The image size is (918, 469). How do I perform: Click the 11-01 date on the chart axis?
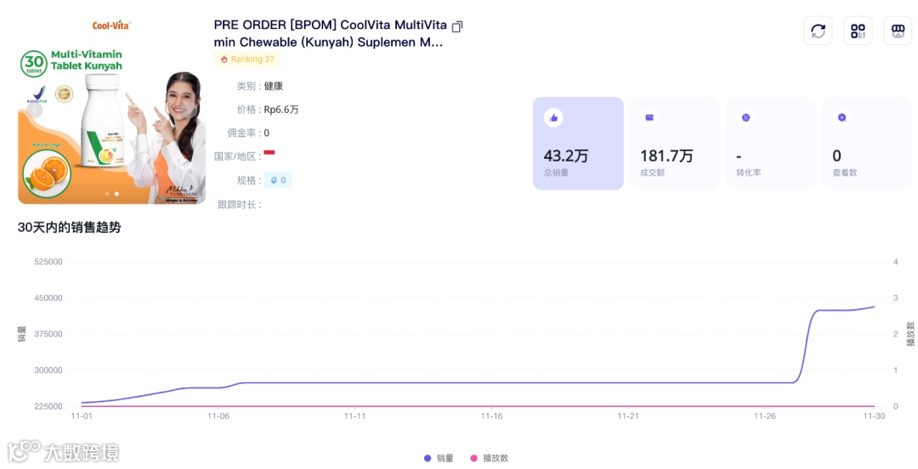82,416
